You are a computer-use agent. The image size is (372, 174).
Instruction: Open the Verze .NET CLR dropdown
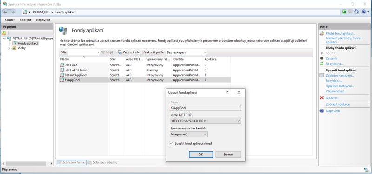click(x=206, y=121)
